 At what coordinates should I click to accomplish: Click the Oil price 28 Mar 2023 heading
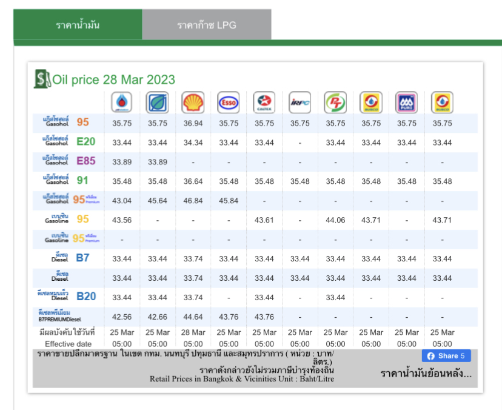click(x=113, y=79)
